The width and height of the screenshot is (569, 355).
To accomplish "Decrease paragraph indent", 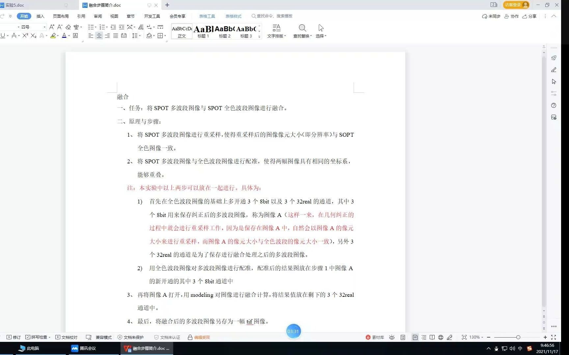I will point(113,27).
